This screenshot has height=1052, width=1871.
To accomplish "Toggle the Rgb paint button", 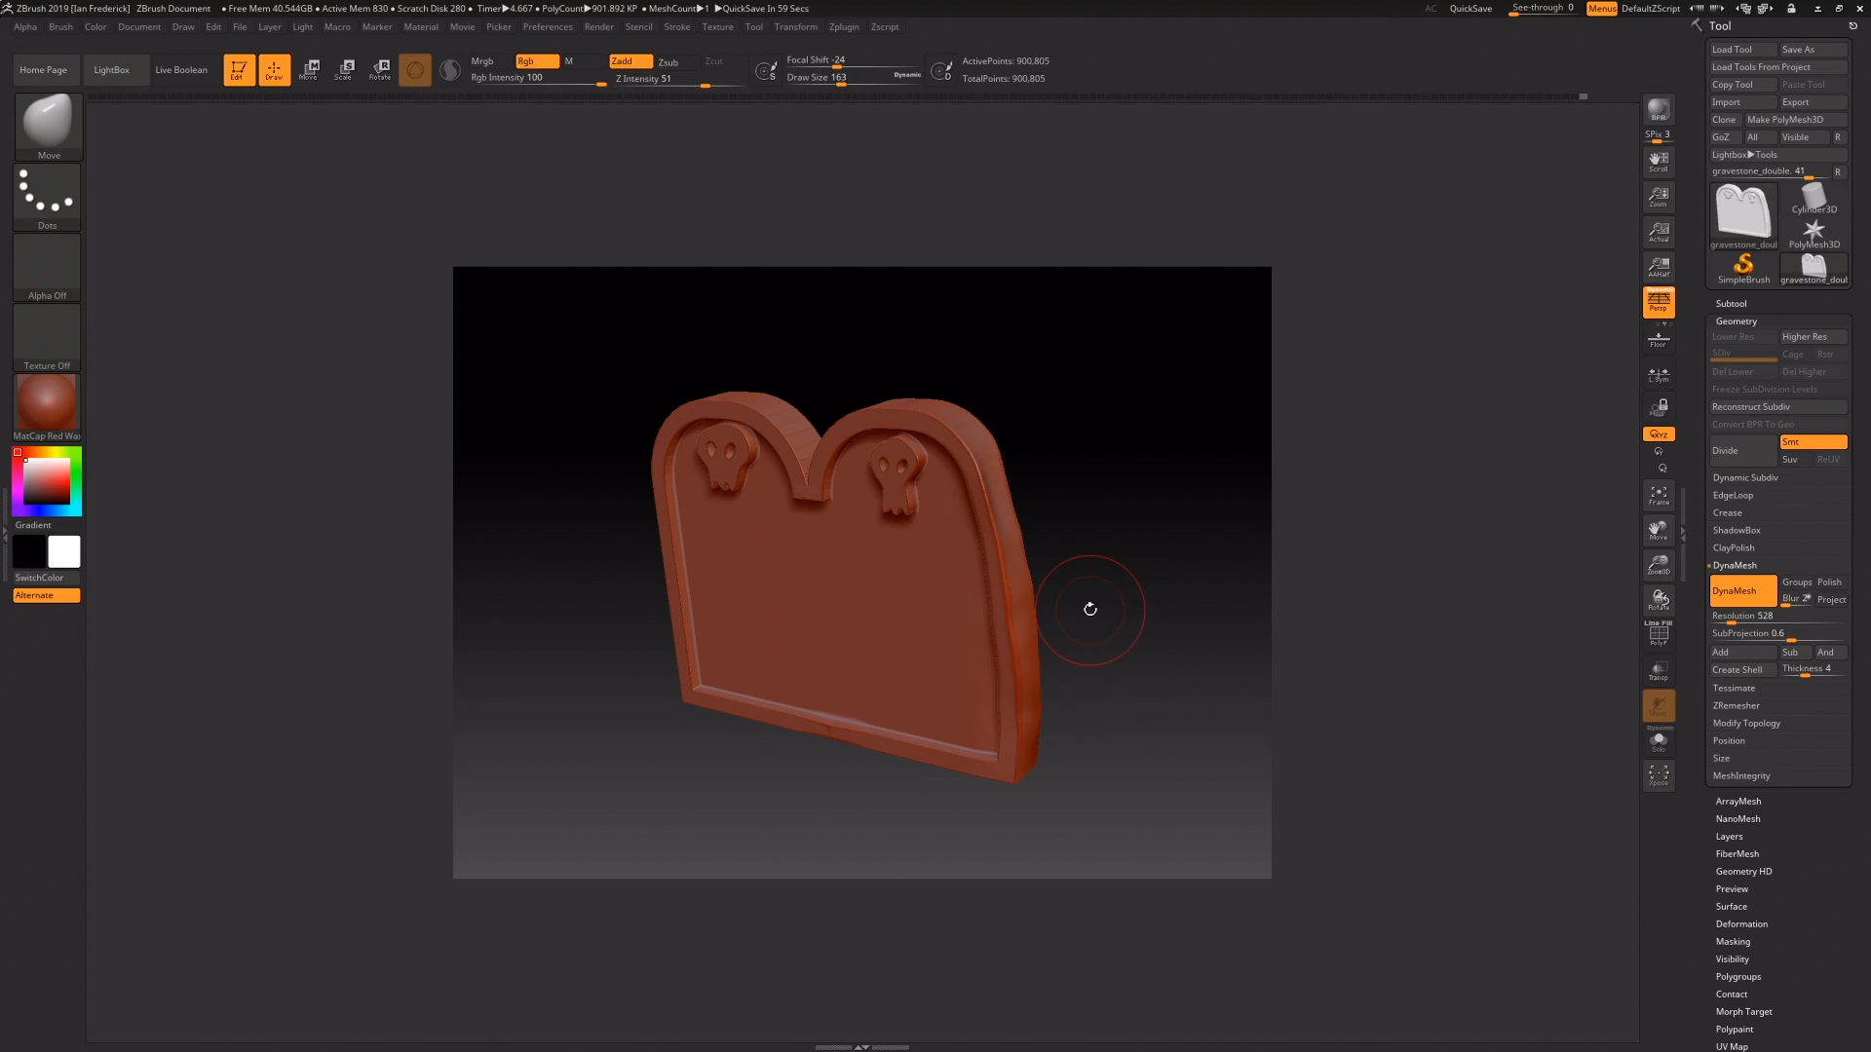I will [536, 61].
